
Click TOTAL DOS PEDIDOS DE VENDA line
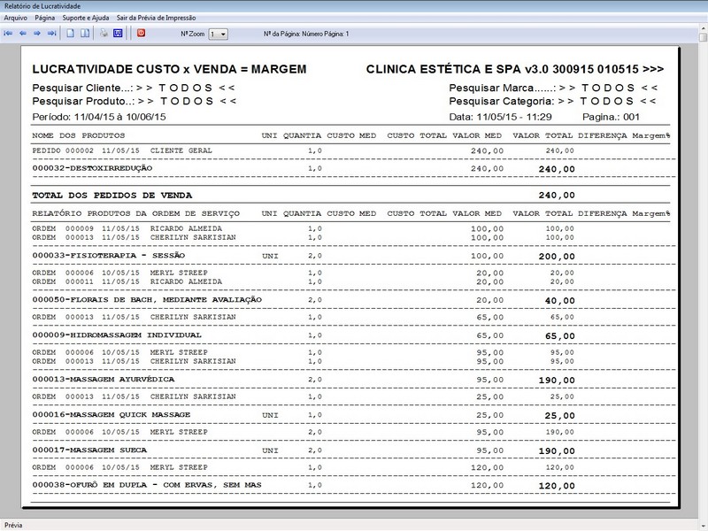[x=304, y=195]
